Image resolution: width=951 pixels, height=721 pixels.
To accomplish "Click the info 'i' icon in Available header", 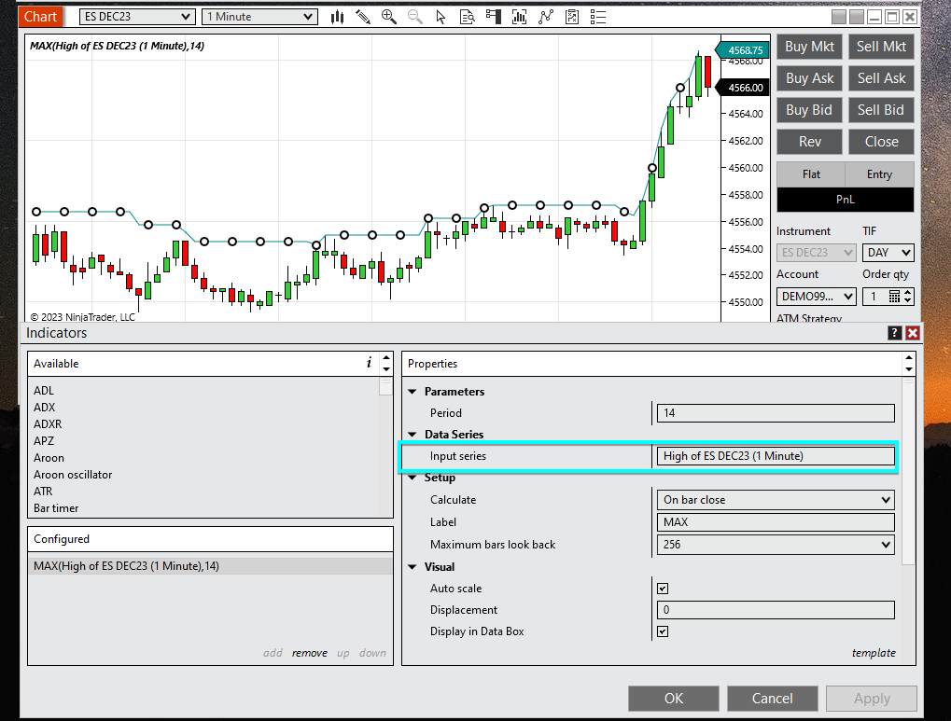I will pos(369,363).
